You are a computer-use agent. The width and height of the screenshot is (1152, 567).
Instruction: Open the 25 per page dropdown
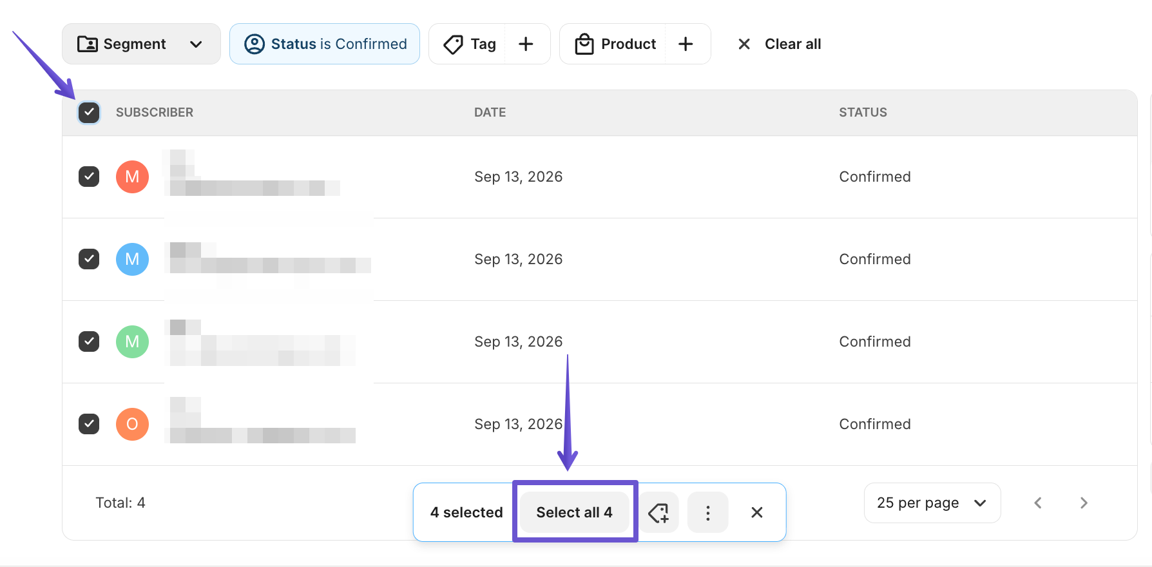[x=932, y=503]
